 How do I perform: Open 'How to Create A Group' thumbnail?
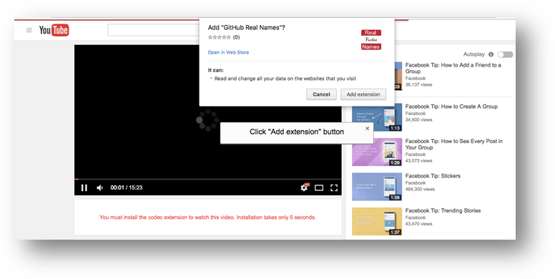(x=377, y=117)
